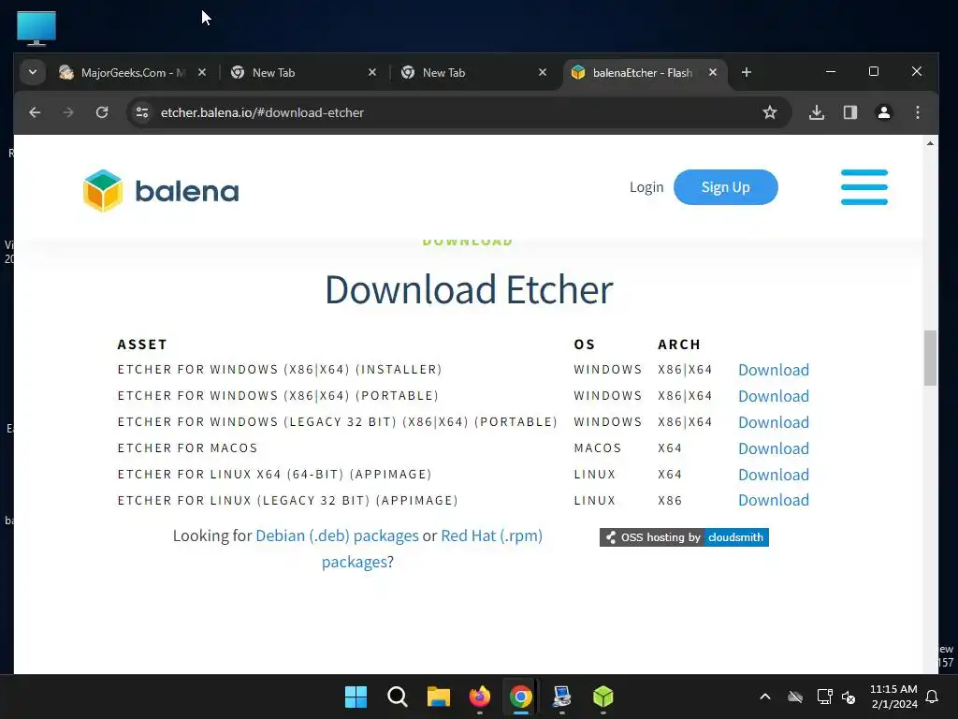
Task: Download Etcher for macOS
Action: click(x=774, y=448)
